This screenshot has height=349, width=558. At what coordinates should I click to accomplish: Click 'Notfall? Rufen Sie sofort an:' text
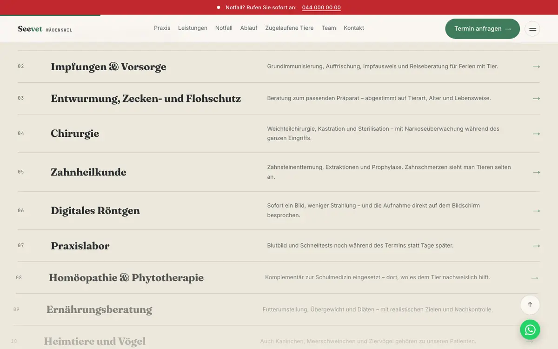(261, 7)
